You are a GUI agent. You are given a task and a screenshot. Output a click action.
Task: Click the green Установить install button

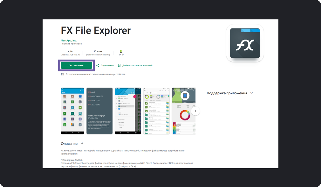click(x=76, y=66)
